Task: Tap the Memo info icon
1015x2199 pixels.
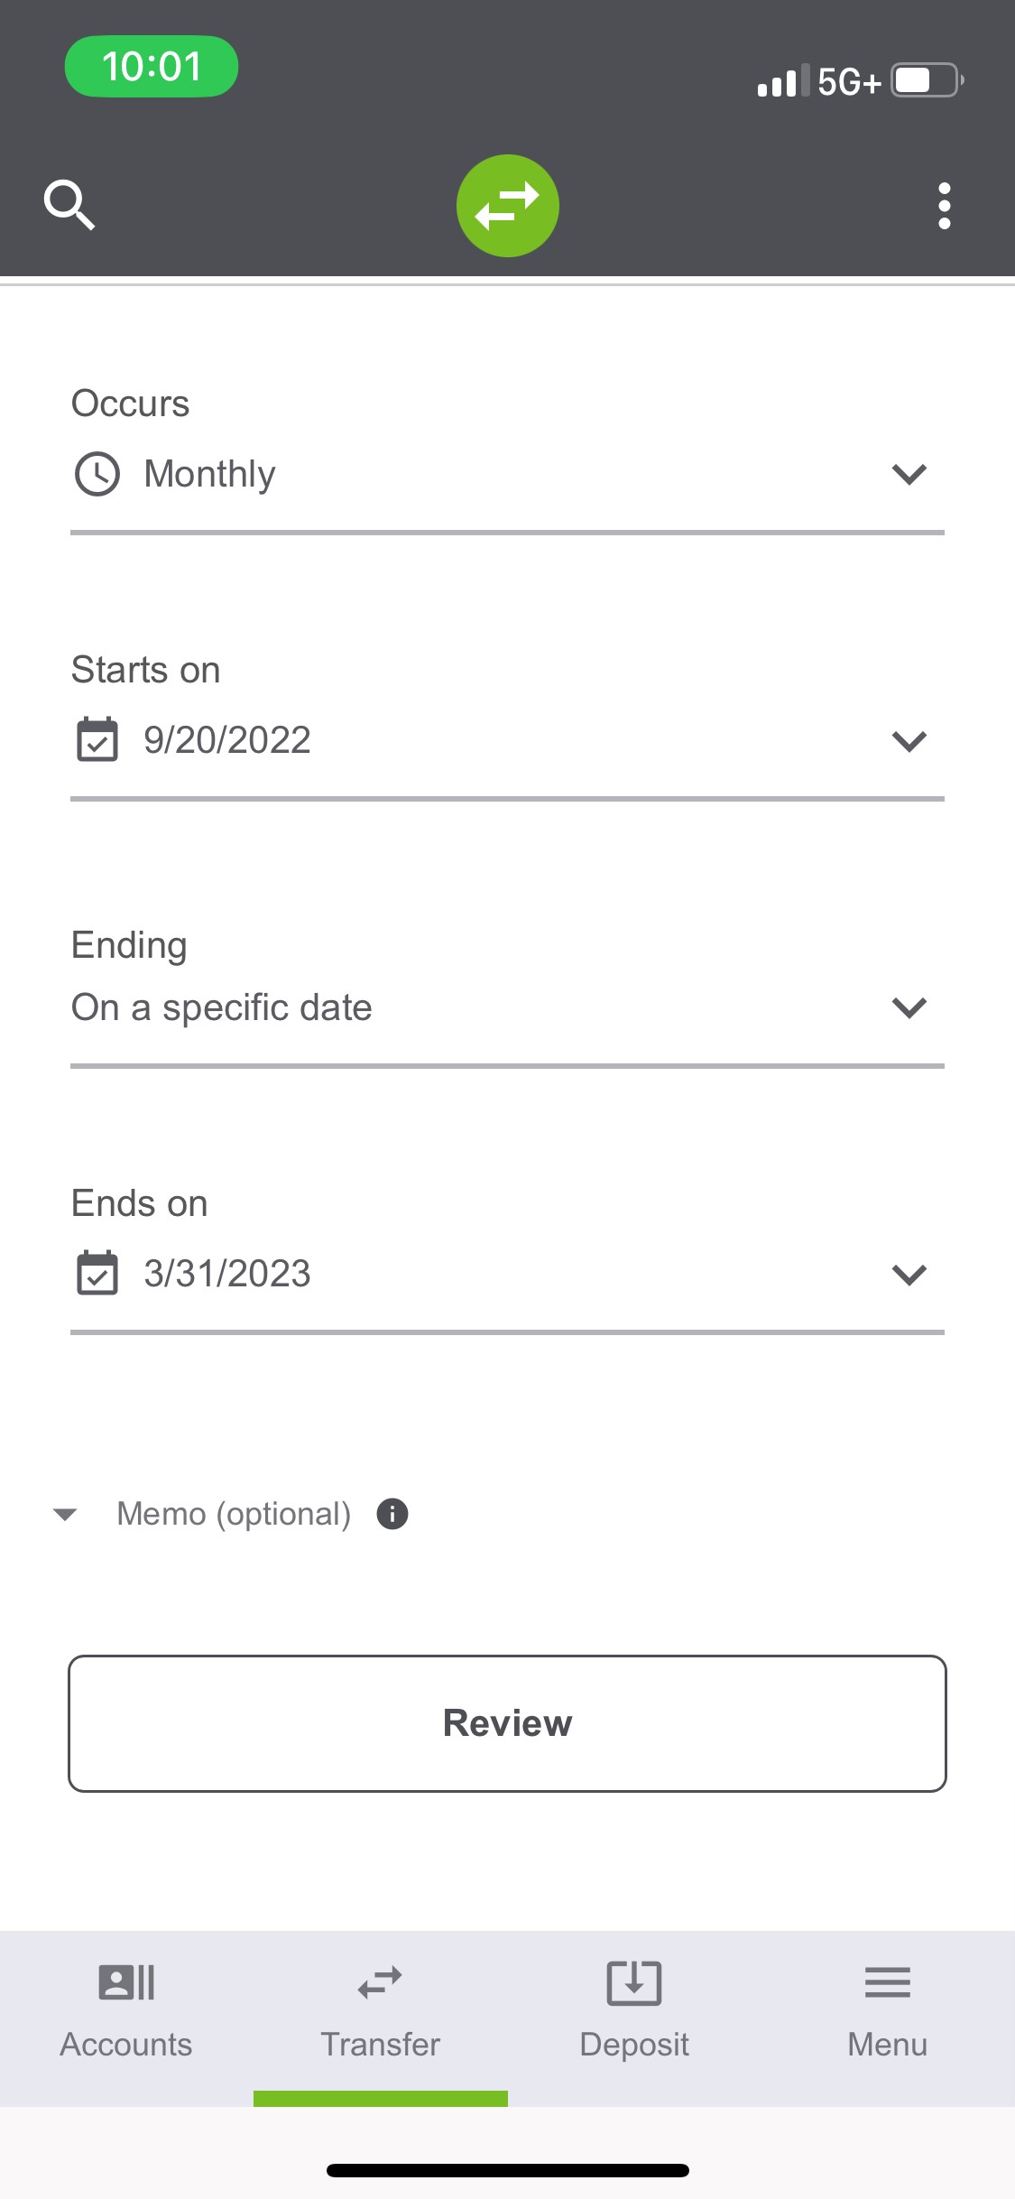Action: (392, 1514)
